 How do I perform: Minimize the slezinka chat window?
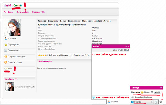[x=126, y=46]
